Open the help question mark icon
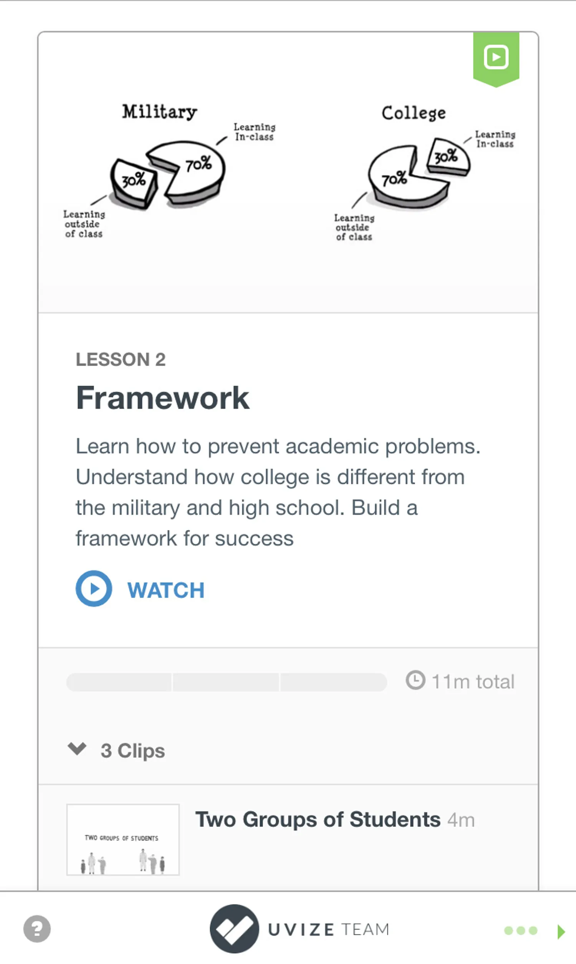This screenshot has width=576, height=964. point(37,929)
